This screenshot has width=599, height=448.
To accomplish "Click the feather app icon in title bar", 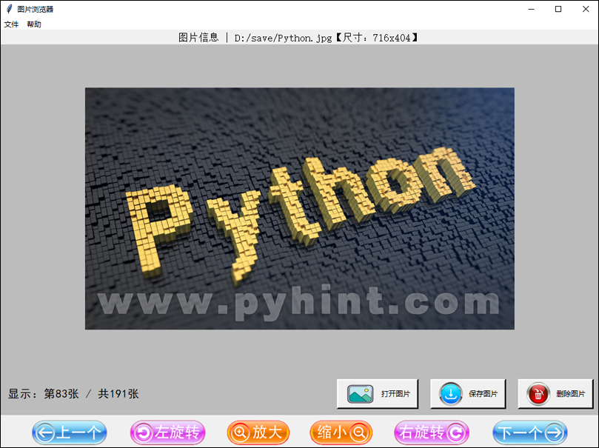I will pos(9,9).
